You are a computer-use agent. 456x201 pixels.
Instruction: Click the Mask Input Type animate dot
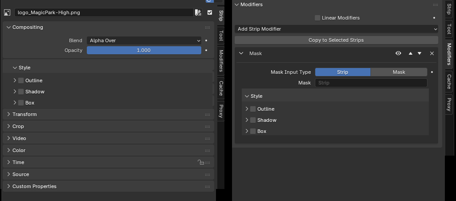432,72
